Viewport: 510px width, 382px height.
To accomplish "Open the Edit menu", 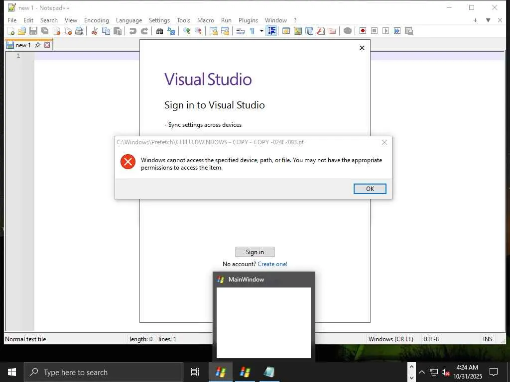I will (28, 20).
